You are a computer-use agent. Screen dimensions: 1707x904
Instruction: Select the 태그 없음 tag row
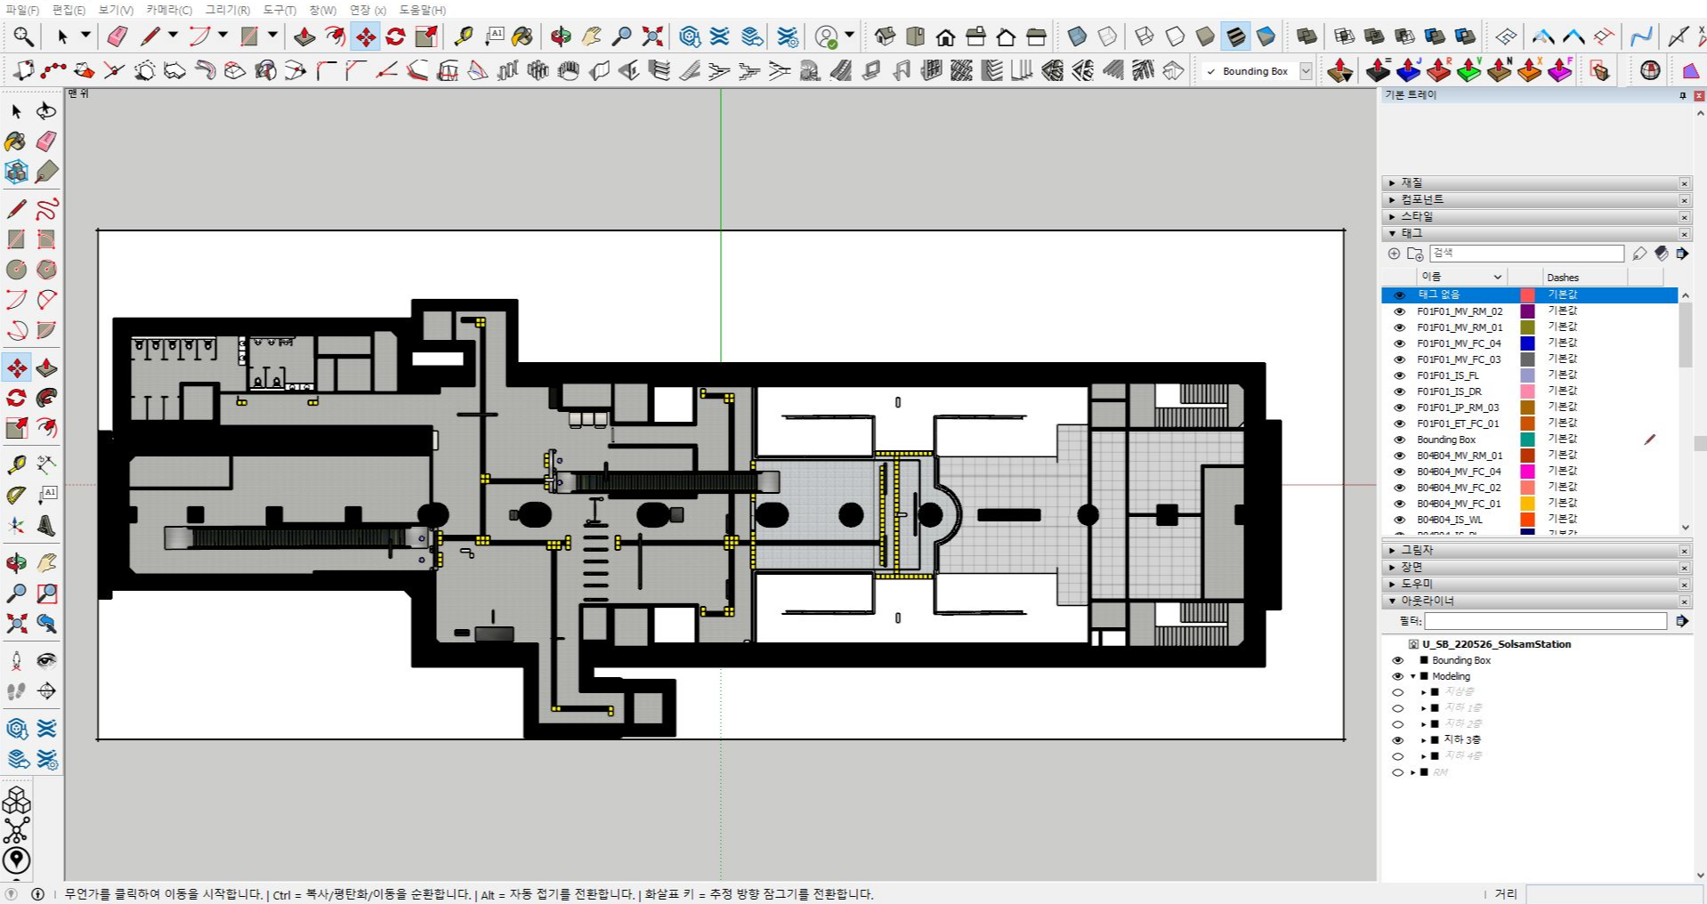[x=1529, y=295]
